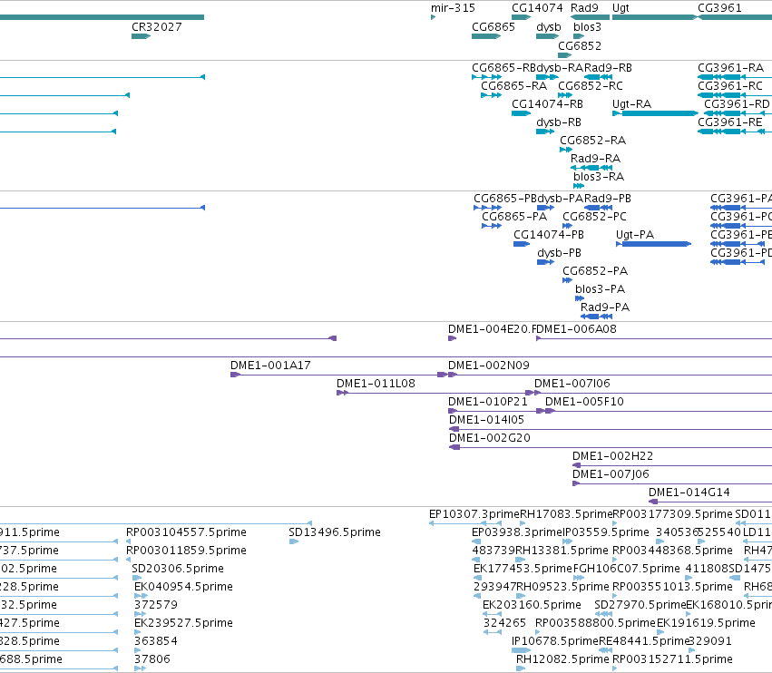The image size is (772, 673).
Task: Select transcript CG3961-RC
Action: [x=735, y=95]
